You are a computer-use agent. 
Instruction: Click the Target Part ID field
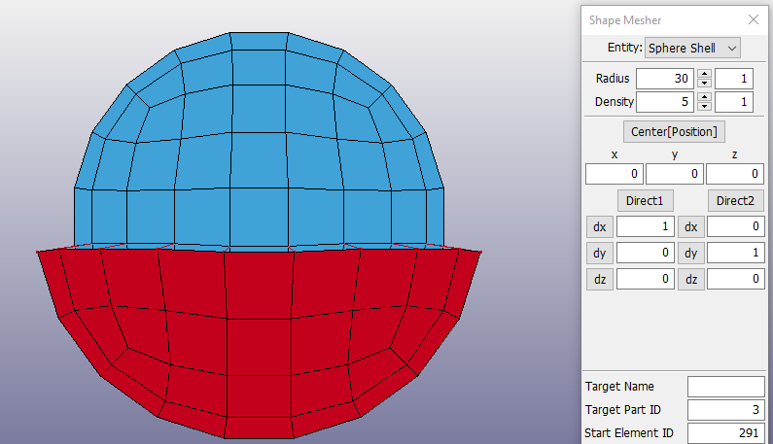726,409
